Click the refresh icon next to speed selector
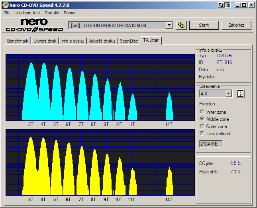The width and height of the screenshot is (257, 208). coord(240,93)
